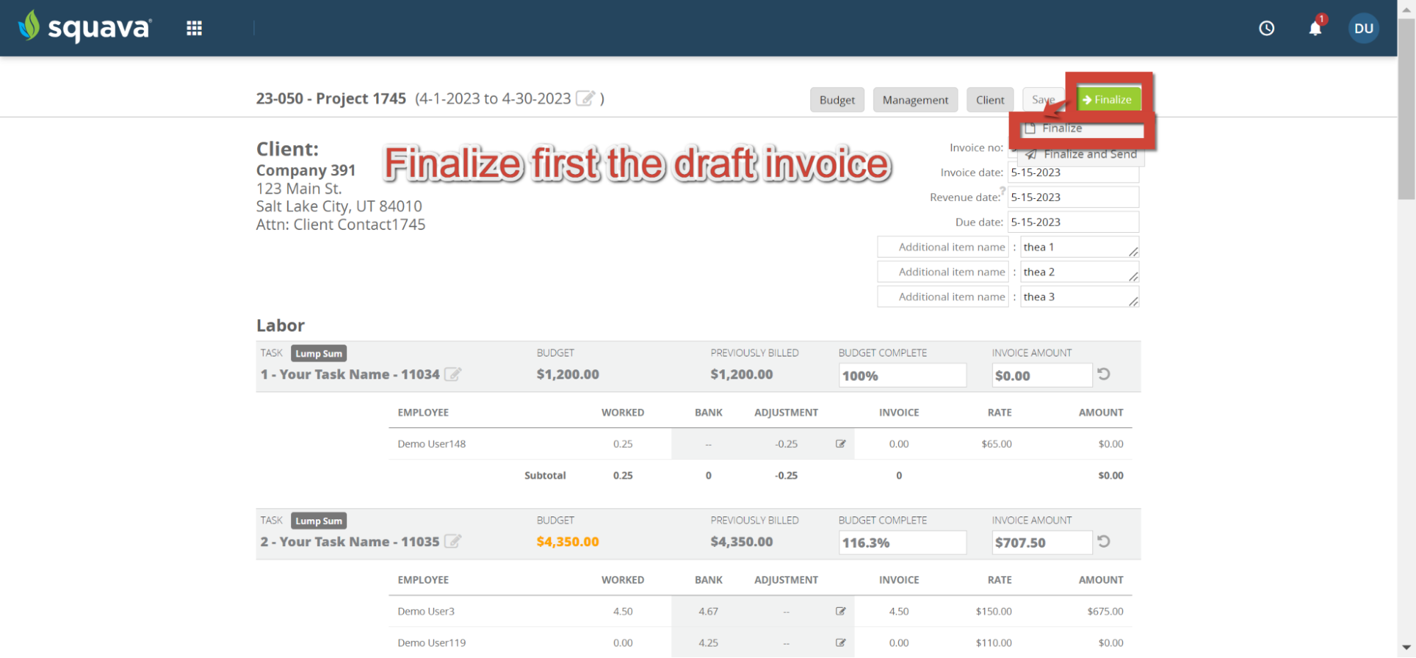Edit second Additional item name field
The width and height of the screenshot is (1416, 658).
(943, 272)
